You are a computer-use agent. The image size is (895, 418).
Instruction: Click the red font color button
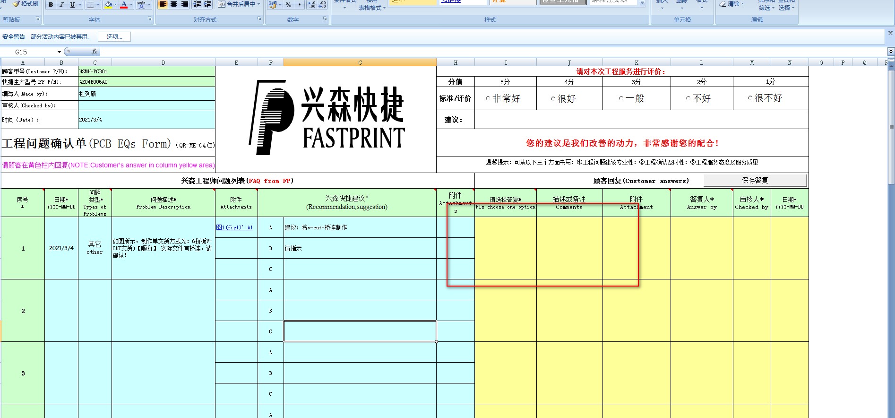click(x=124, y=5)
